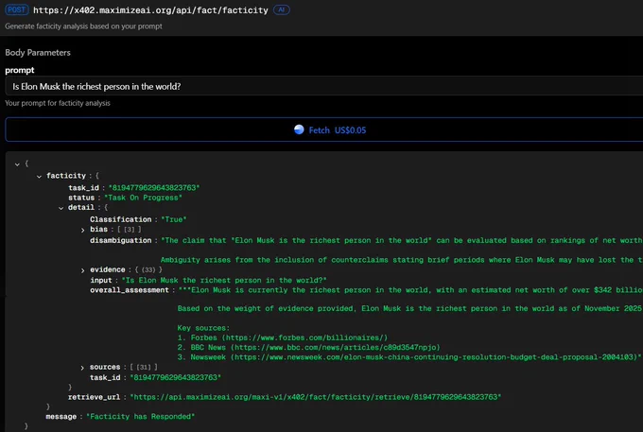The image size is (643, 432).
Task: Expand the evidence object
Action: click(82, 270)
